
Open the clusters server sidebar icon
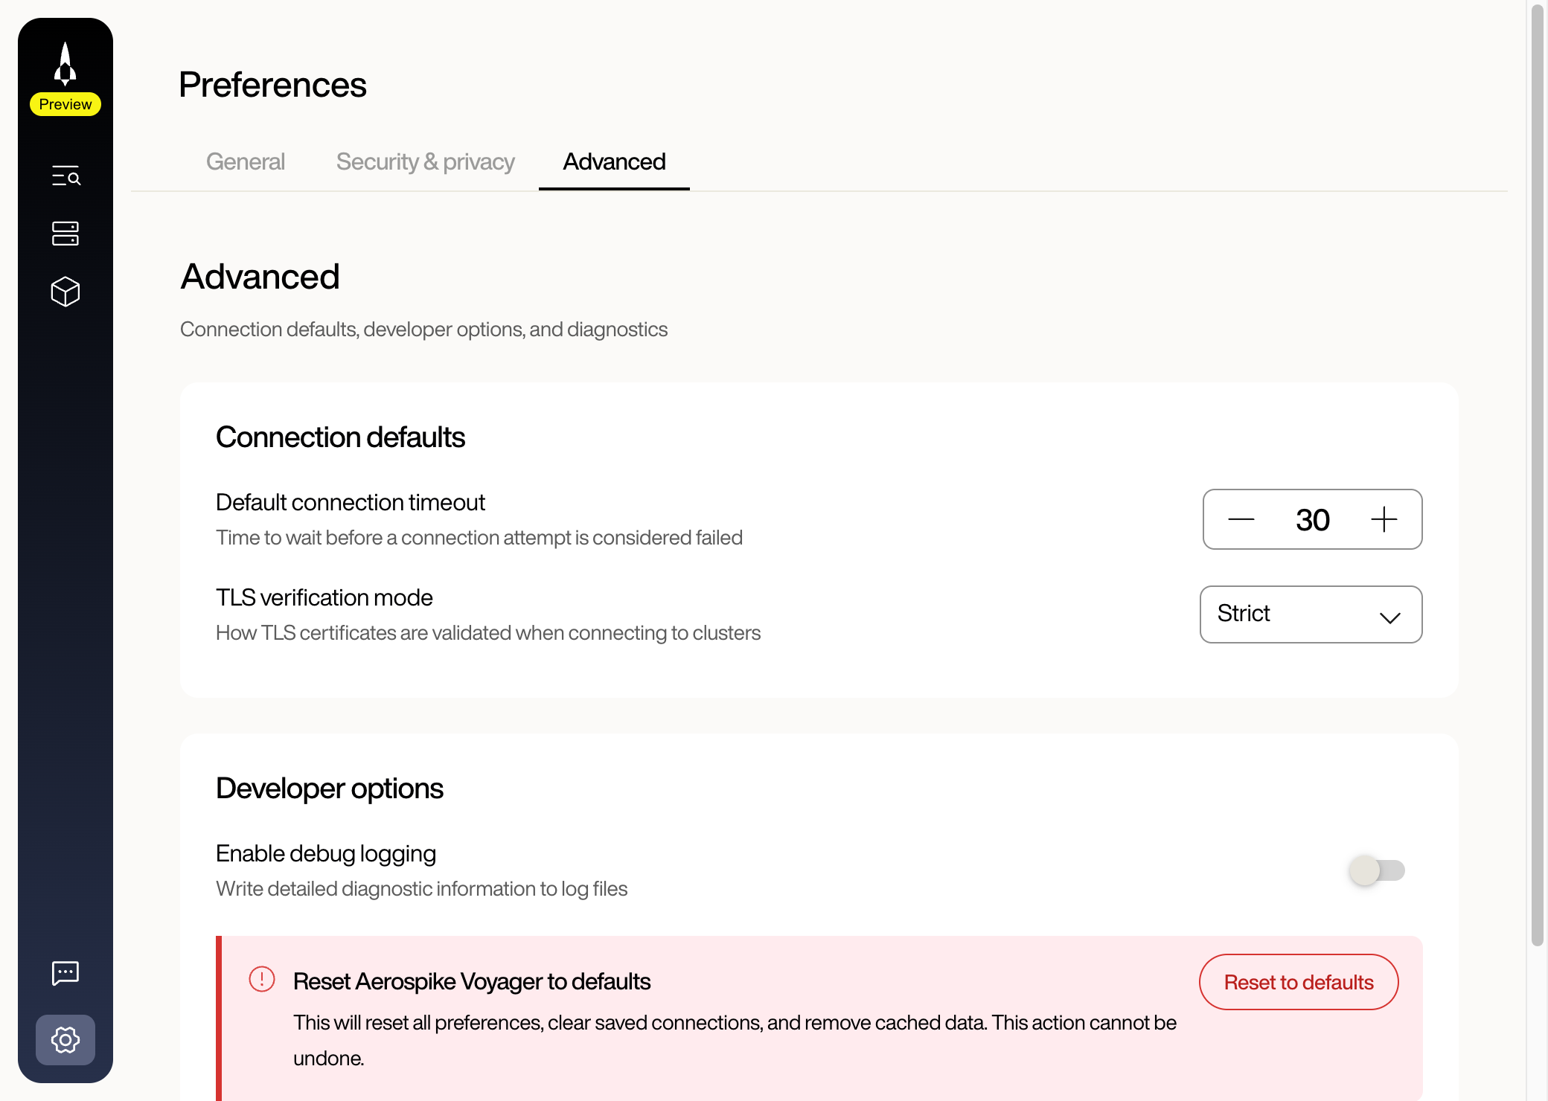click(65, 234)
